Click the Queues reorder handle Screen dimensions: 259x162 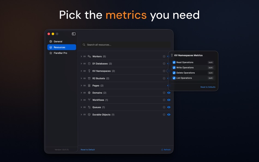pos(85,107)
